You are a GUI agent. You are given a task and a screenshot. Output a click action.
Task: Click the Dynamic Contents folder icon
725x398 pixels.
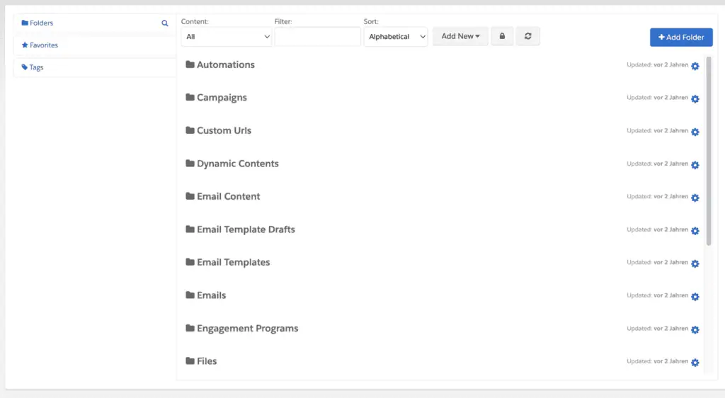click(x=190, y=163)
